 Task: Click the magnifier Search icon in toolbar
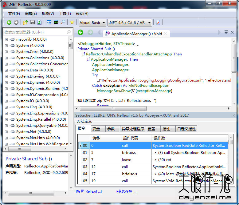(63, 22)
